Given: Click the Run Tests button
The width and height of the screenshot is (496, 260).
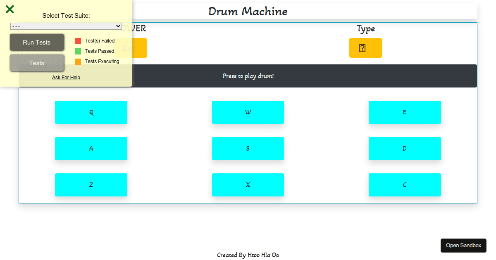Looking at the screenshot, I should tap(37, 42).
